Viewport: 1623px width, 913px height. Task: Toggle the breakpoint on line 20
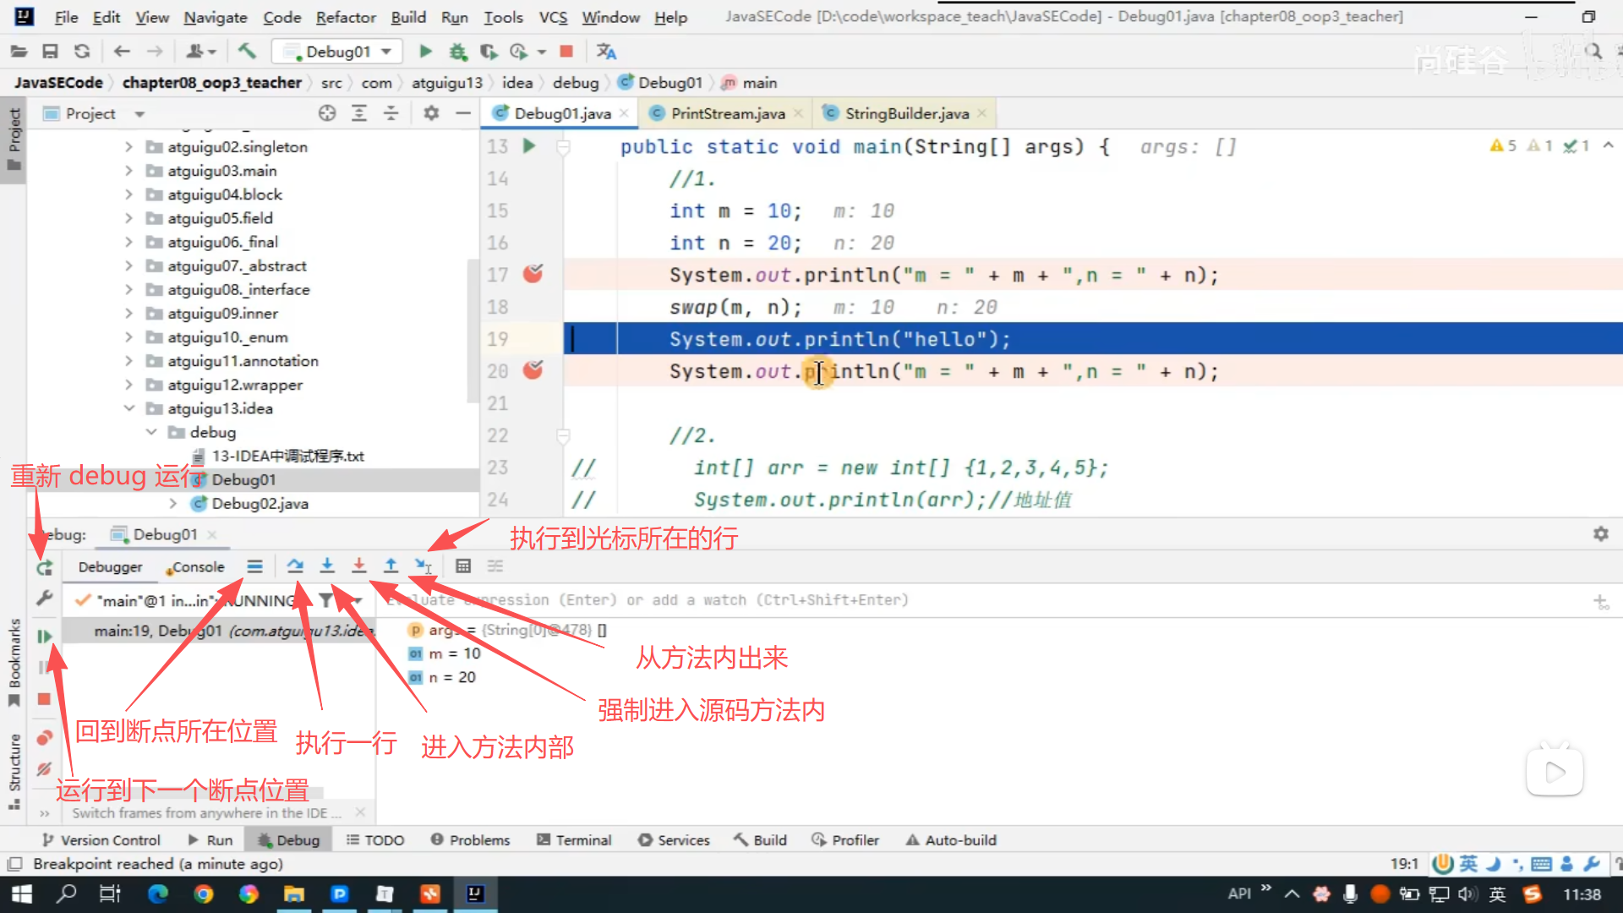pos(533,370)
